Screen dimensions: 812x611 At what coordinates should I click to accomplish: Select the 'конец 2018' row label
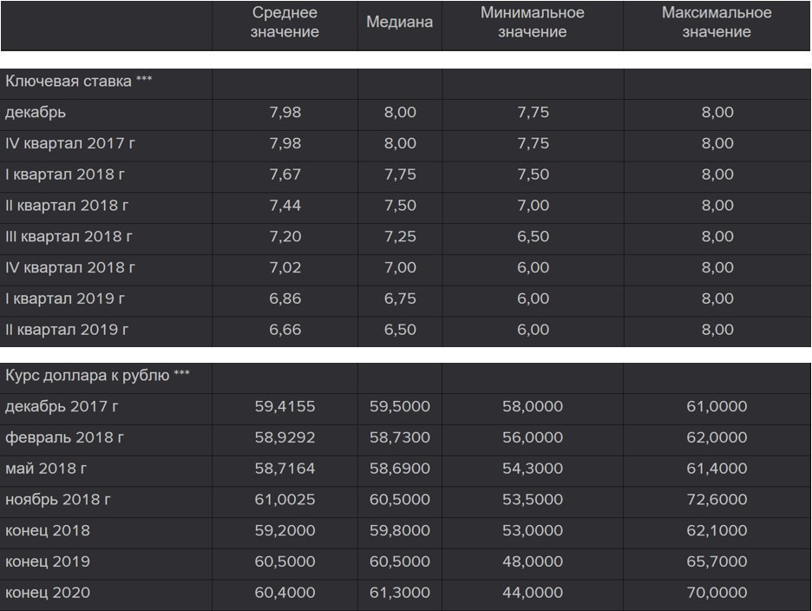coord(48,530)
